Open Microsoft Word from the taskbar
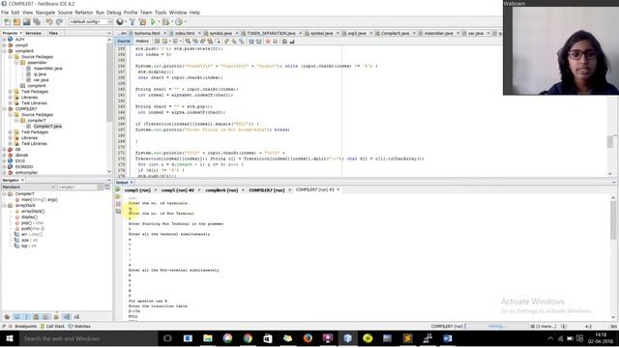 447,338
